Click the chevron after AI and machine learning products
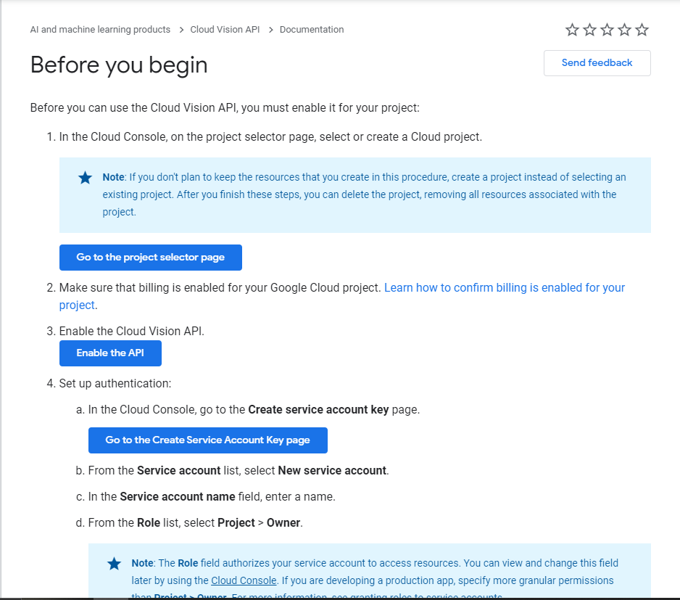This screenshot has height=600, width=680. 181,30
